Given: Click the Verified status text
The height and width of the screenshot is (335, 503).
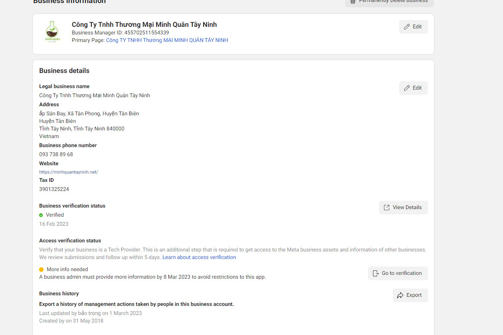Looking at the screenshot, I should 55,215.
